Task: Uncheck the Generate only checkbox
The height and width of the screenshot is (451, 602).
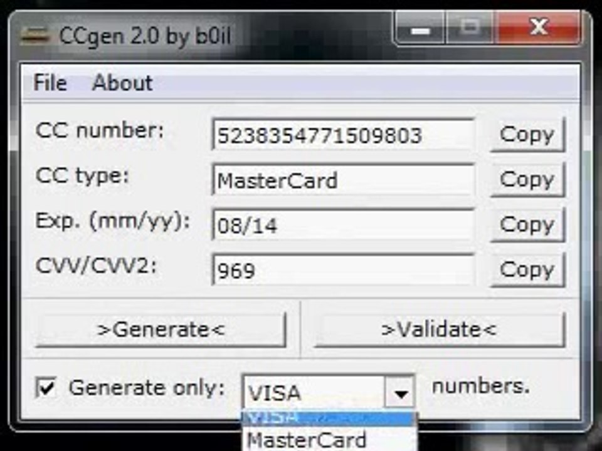Action: pos(46,387)
